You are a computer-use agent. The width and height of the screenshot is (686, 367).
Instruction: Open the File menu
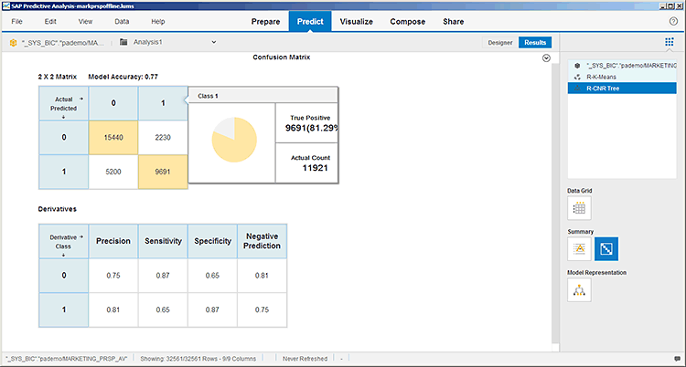tap(16, 21)
